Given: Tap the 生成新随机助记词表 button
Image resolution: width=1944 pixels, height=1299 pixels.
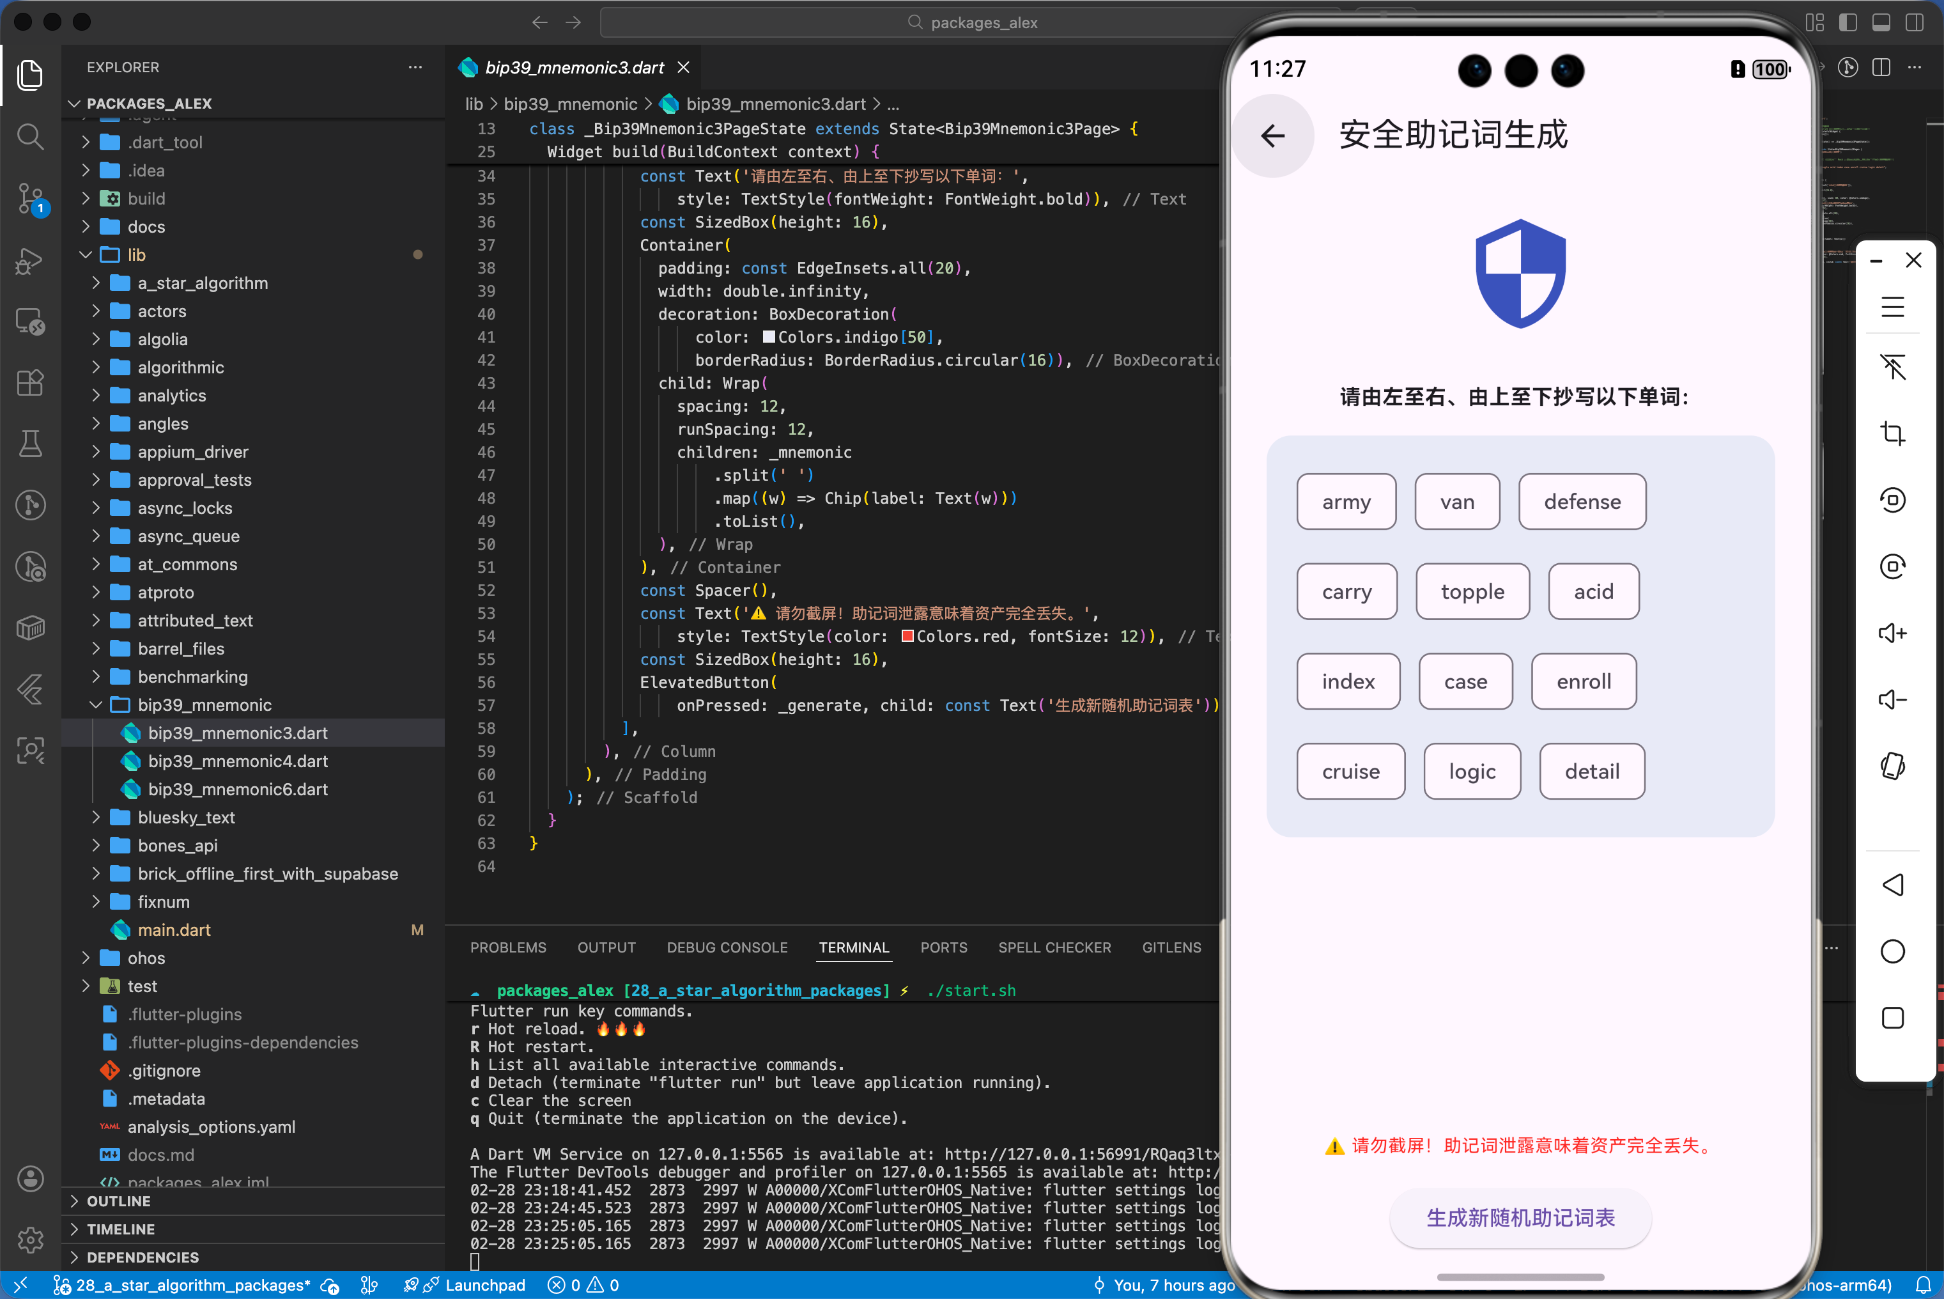Looking at the screenshot, I should tap(1520, 1218).
